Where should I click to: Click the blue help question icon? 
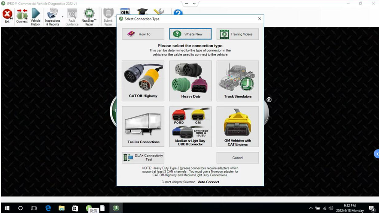point(178,12)
